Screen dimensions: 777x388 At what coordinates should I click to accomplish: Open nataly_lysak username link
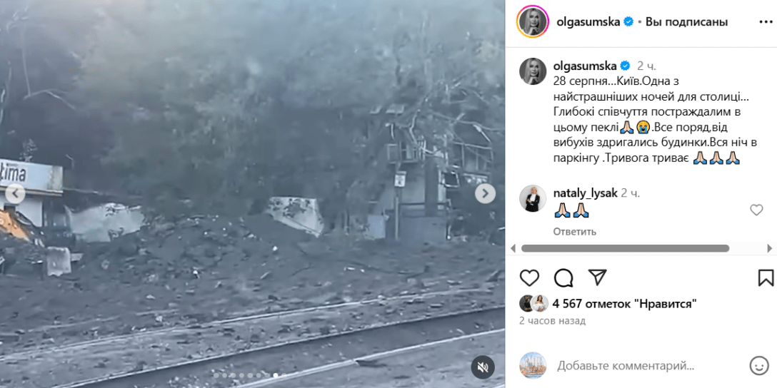pyautogui.click(x=585, y=193)
